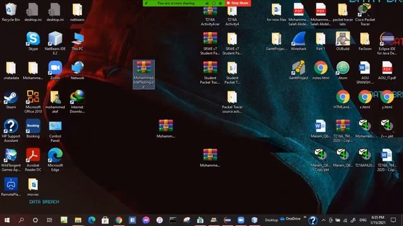Screen dimensions: 403x226
Task: Open the .metadata folder
Action: tap(11, 70)
